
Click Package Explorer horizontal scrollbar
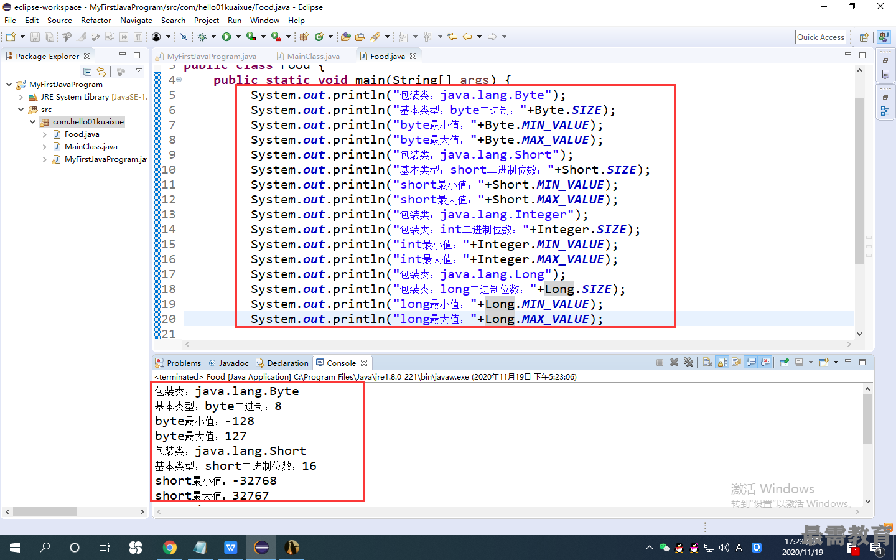(45, 511)
